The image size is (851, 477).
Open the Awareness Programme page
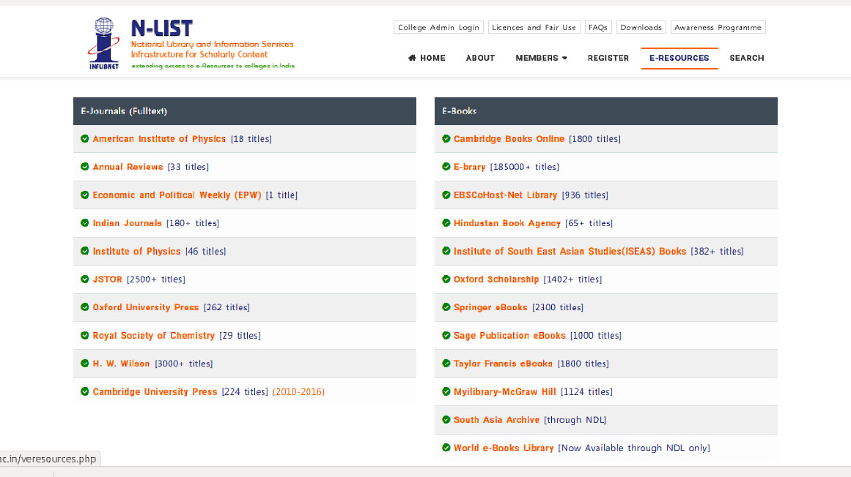pyautogui.click(x=718, y=27)
